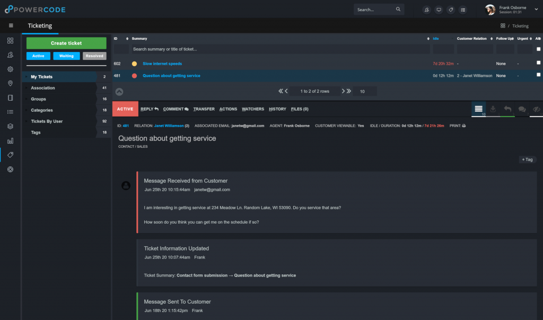Viewport: 543px width, 320px height.
Task: Select the tag icon in the left sidebar
Action: click(10, 155)
